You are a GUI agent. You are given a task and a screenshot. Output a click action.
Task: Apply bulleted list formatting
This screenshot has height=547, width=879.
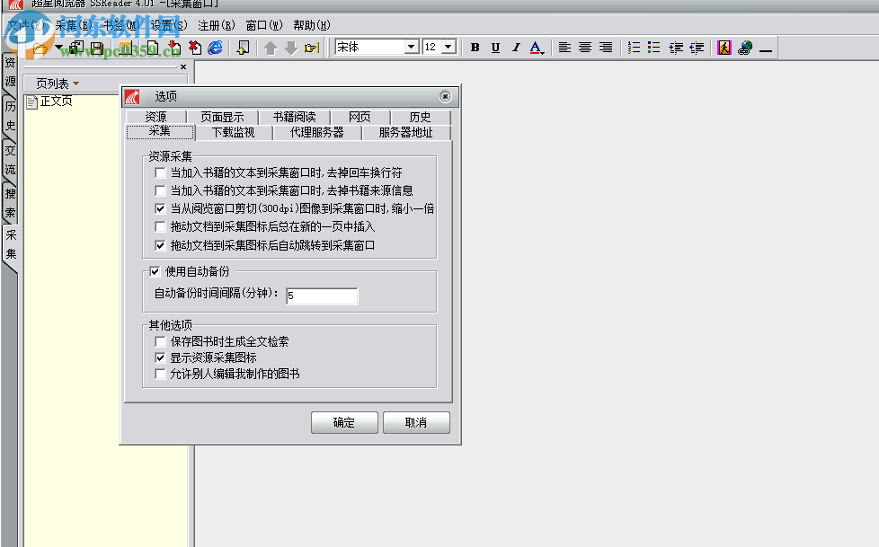[653, 48]
